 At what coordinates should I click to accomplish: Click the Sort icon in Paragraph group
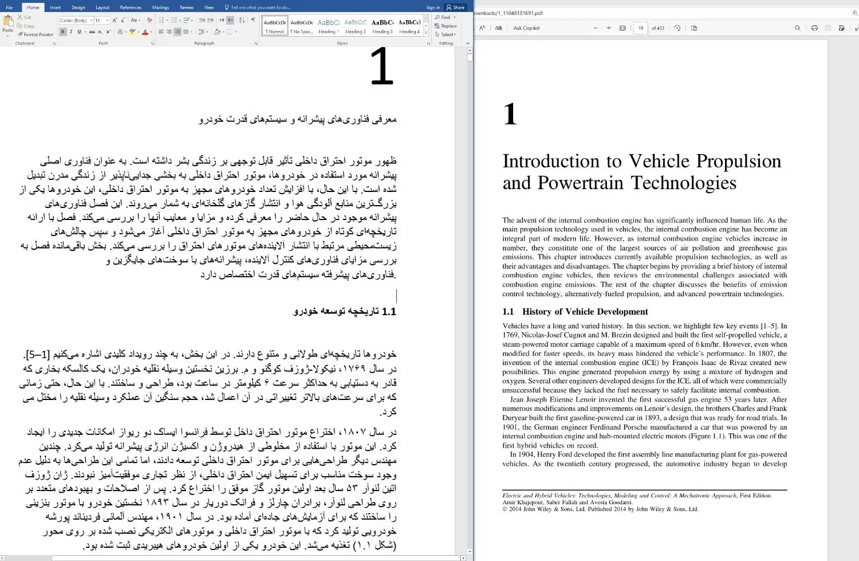click(x=242, y=19)
